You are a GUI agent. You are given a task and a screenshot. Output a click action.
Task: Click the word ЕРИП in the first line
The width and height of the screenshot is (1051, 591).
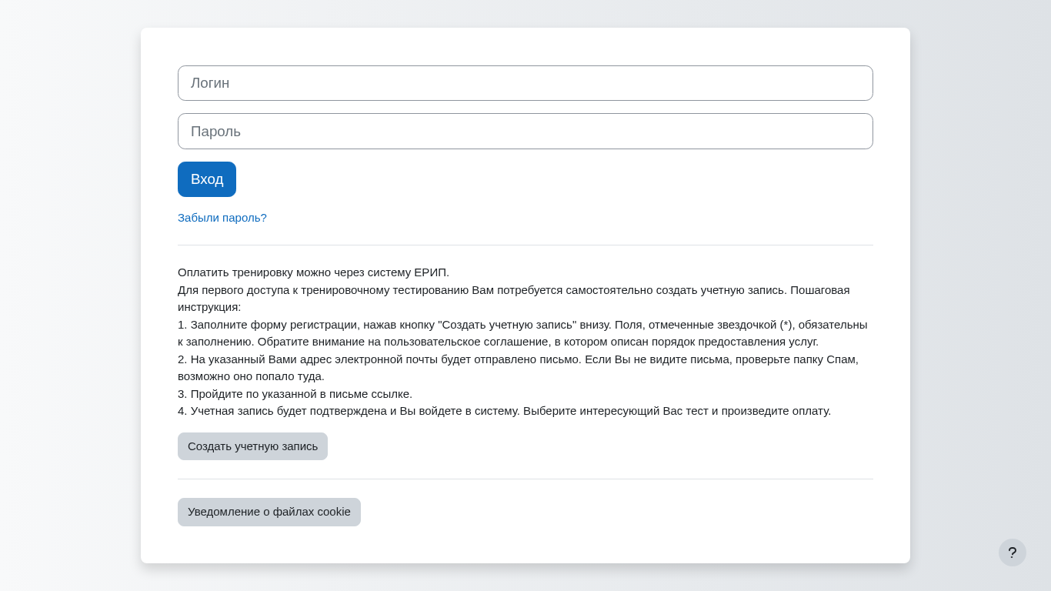(431, 272)
